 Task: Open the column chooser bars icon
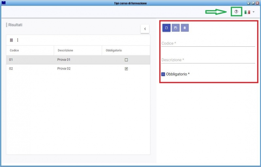(11, 40)
